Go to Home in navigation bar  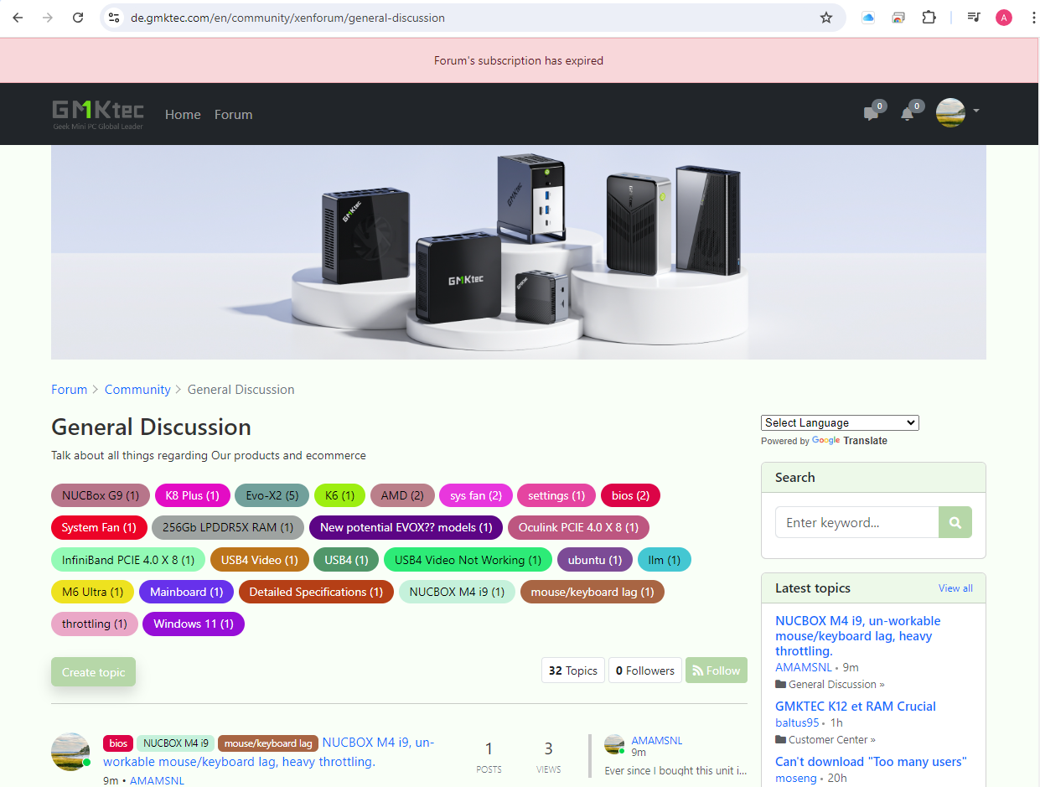click(183, 115)
